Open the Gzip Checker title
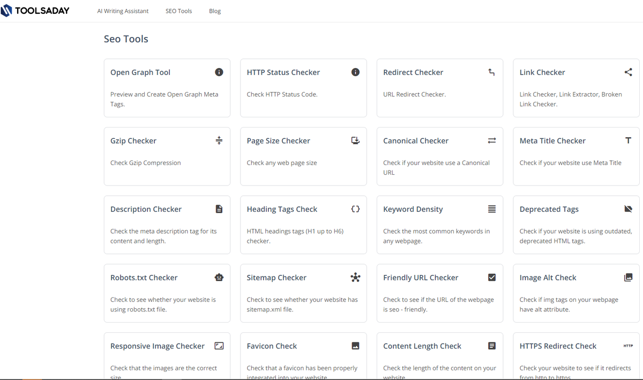 (133, 140)
